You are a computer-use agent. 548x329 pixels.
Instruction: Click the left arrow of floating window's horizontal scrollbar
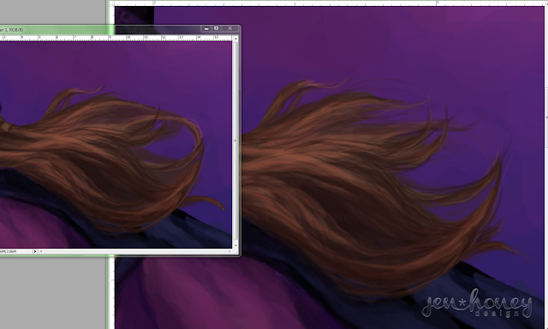click(41, 251)
